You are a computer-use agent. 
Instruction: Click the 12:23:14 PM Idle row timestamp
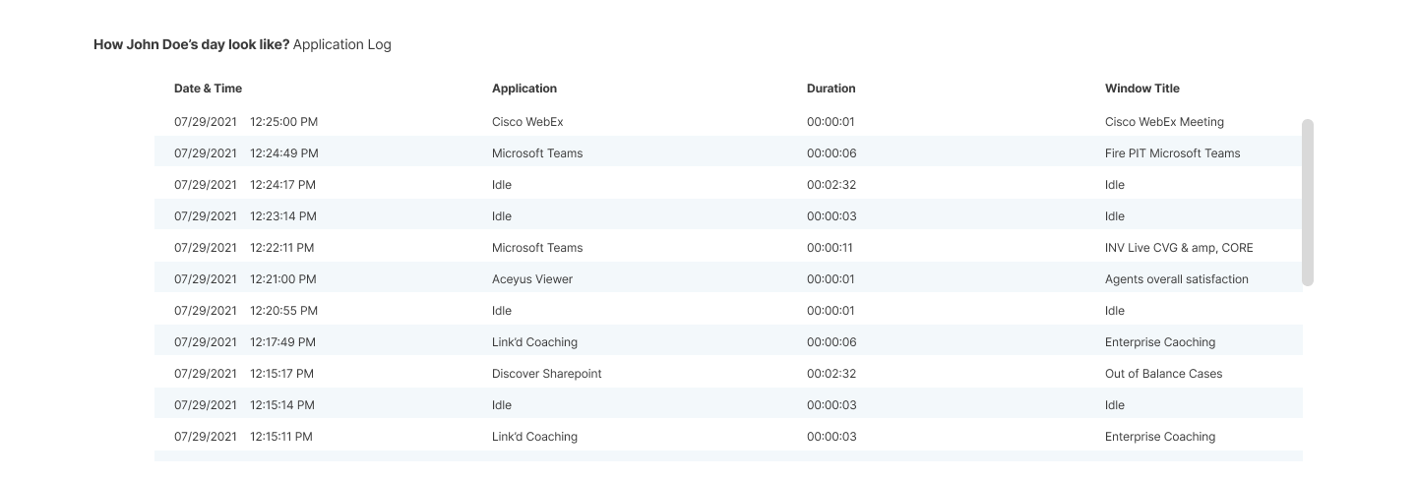point(282,216)
